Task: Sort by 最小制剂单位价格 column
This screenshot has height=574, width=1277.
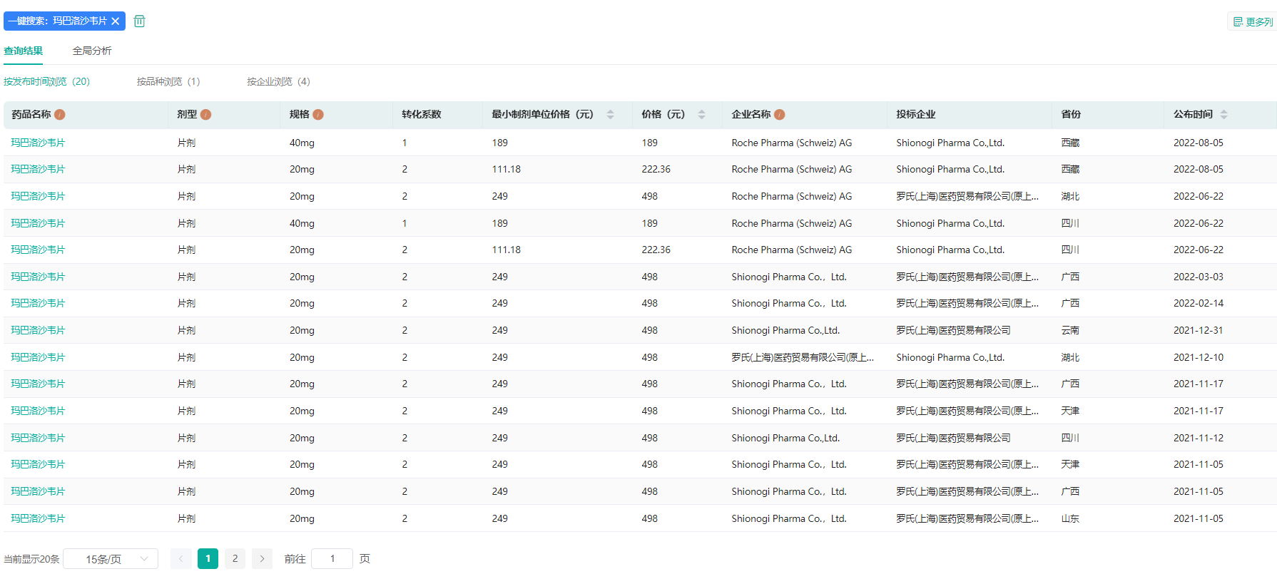Action: (610, 115)
